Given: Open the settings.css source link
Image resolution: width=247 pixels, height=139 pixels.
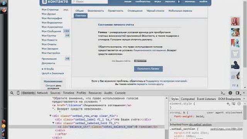Looking at the screenshot, I should tap(227, 129).
